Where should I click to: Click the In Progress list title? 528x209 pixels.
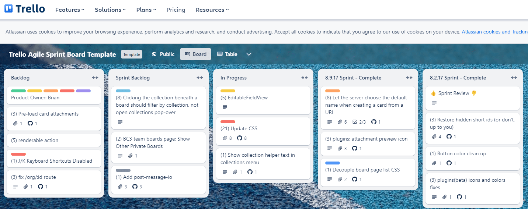233,78
